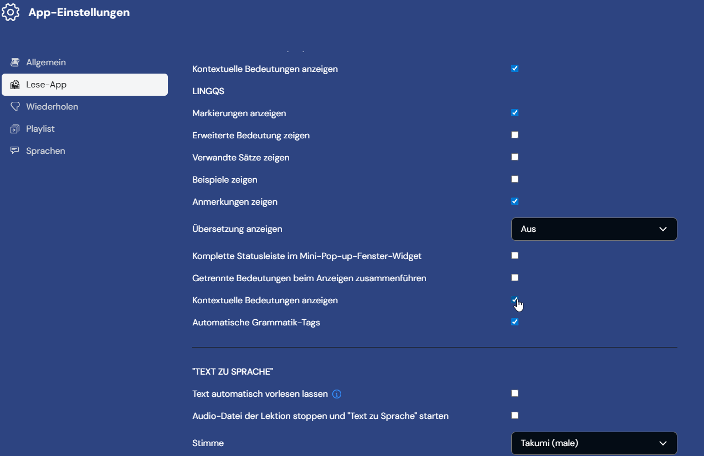Enable Erweiterte Bedeutung zeigen

(515, 135)
